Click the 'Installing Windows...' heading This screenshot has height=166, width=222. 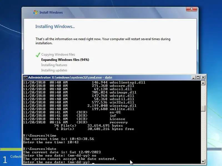pos(55,27)
